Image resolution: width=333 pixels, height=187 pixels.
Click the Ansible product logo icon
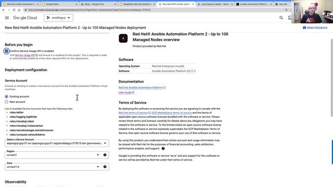(123, 38)
